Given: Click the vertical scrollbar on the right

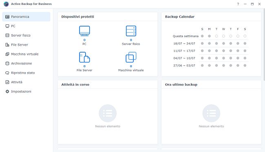Looking at the screenshot, I should coord(264,44).
